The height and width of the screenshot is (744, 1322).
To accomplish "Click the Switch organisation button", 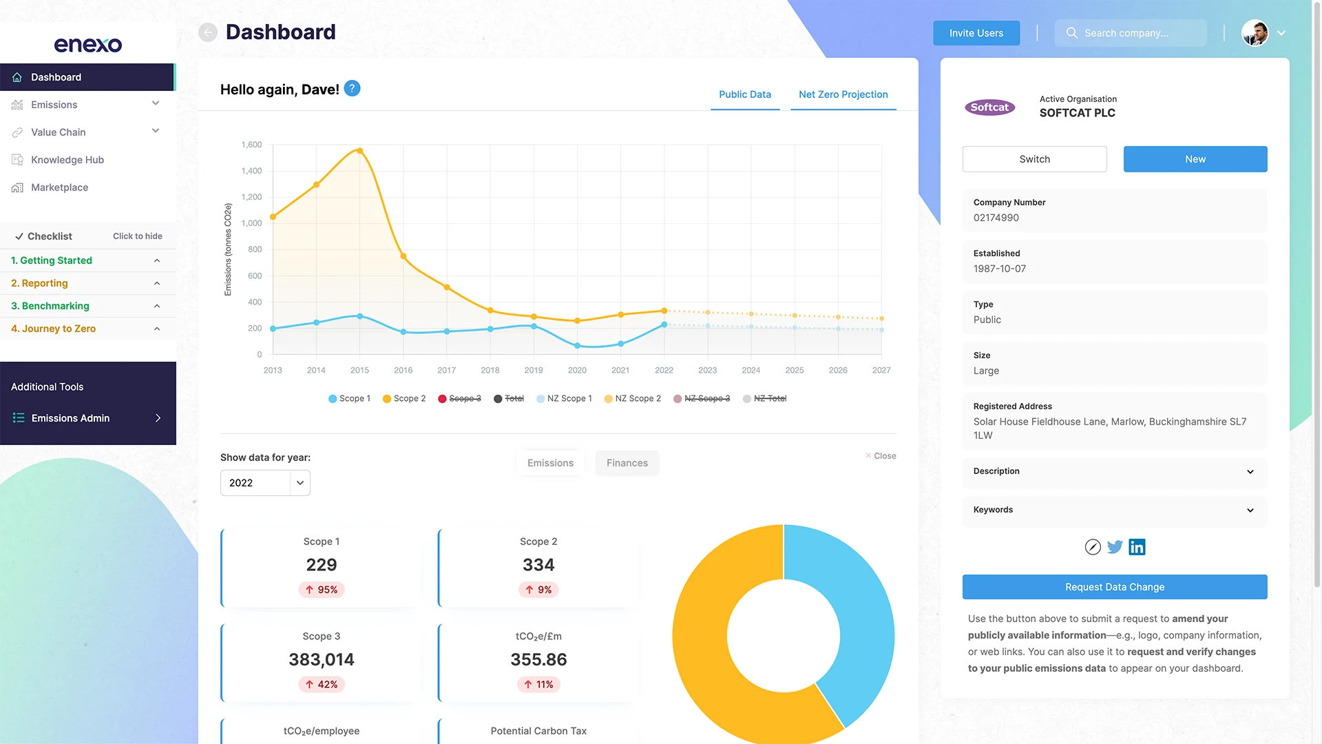I will [1035, 159].
